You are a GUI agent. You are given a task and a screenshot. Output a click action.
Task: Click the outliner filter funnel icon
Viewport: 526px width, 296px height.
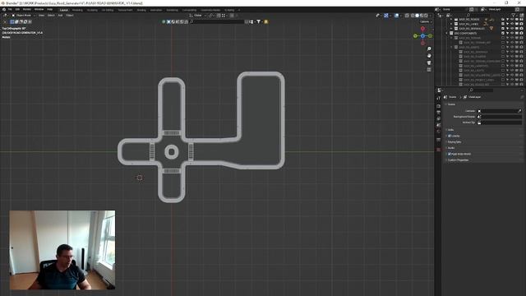click(513, 16)
